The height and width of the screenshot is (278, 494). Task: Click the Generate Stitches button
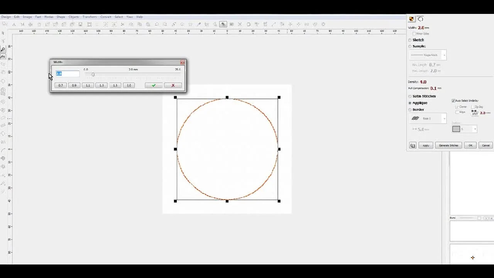pyautogui.click(x=448, y=146)
